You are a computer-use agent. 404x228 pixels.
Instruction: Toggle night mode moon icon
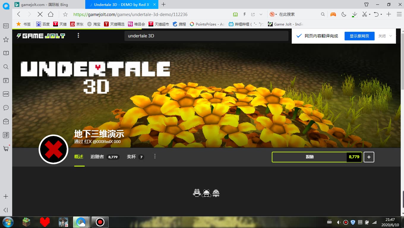[x=344, y=14]
